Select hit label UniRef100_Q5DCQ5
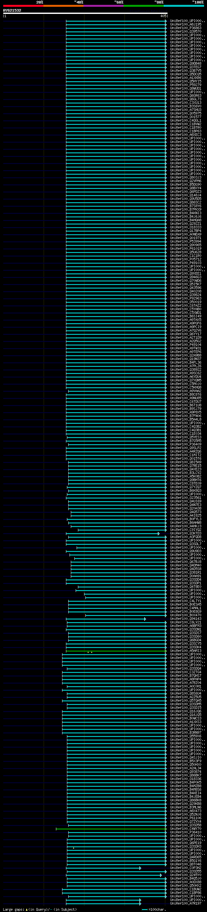Viewport: 207px width, 912px height. [x=186, y=74]
